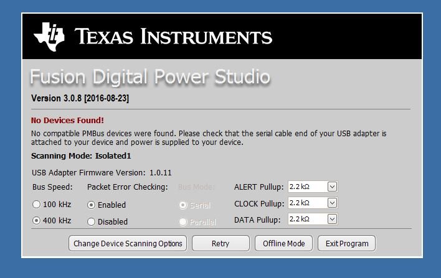The height and width of the screenshot is (278, 441).
Task: Click the Exit Program button
Action: click(x=346, y=243)
